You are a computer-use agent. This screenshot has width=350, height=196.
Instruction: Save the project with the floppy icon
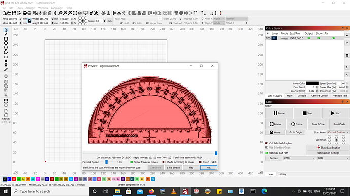tap(14, 13)
